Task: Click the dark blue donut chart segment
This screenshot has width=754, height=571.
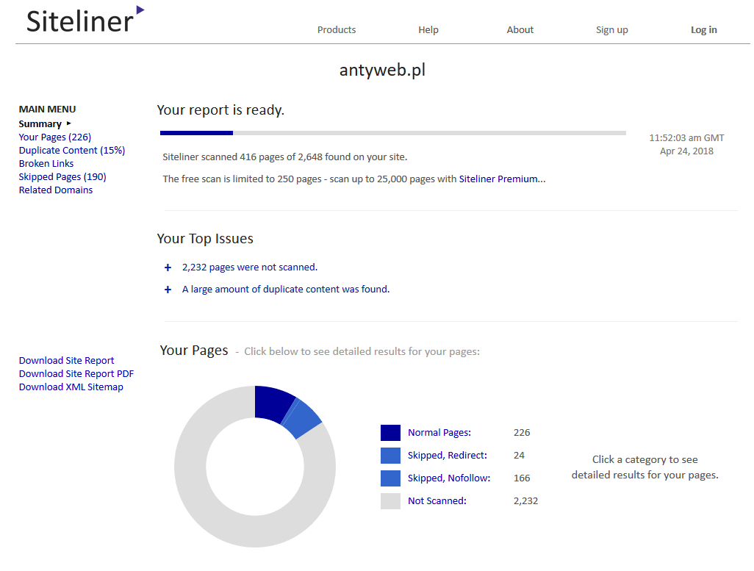Action: pos(272,403)
